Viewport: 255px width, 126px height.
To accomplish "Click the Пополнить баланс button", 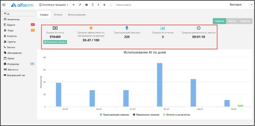I will (55, 42).
